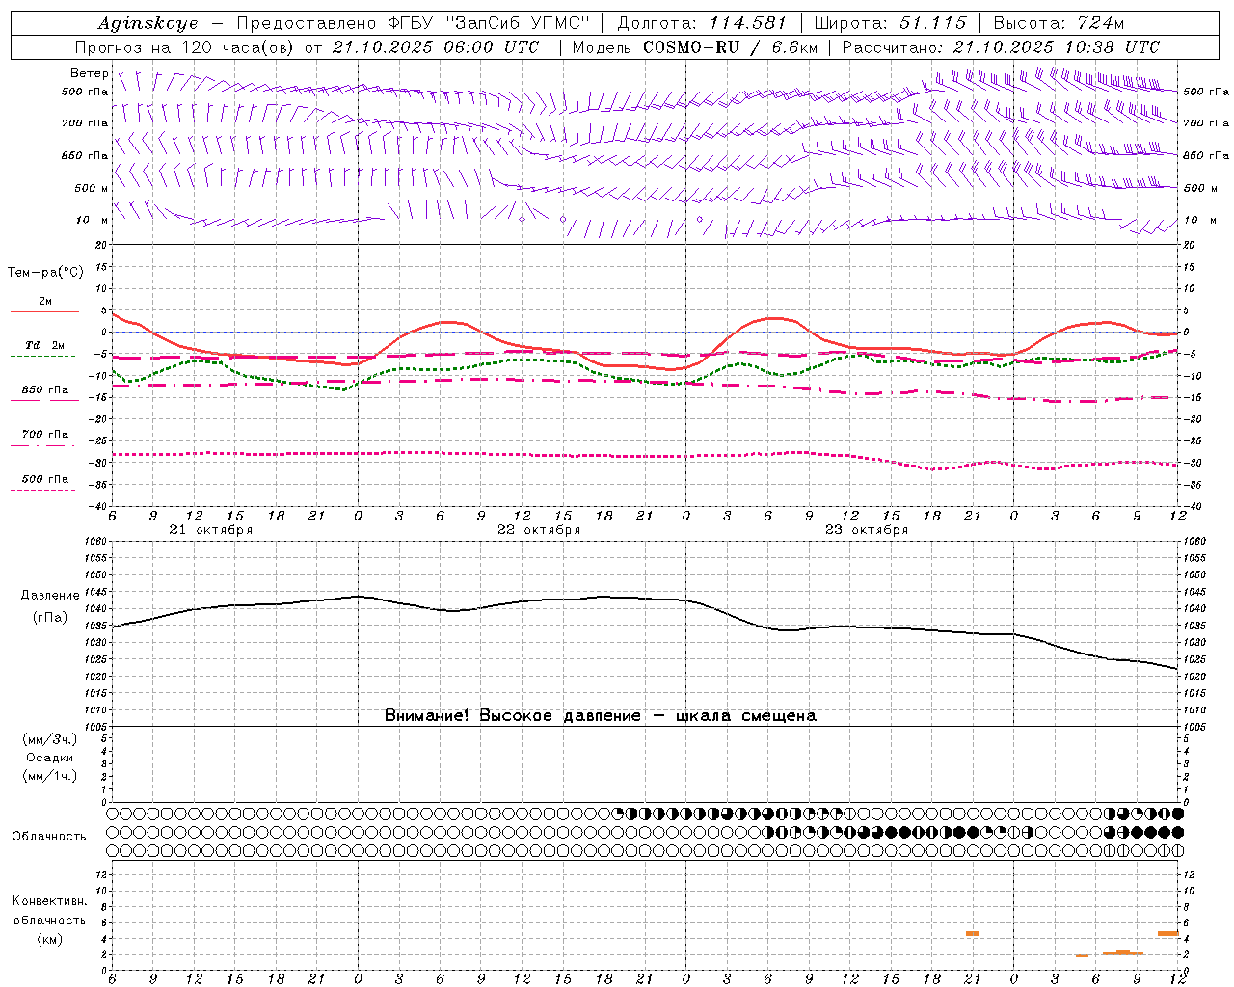1234x987 pixels.
Task: Click the 'Осадки' precipitation label
Action: [x=49, y=758]
